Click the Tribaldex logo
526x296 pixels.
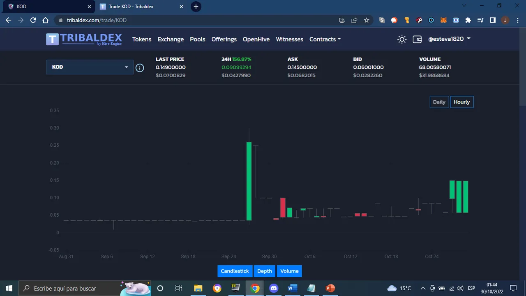coord(84,39)
